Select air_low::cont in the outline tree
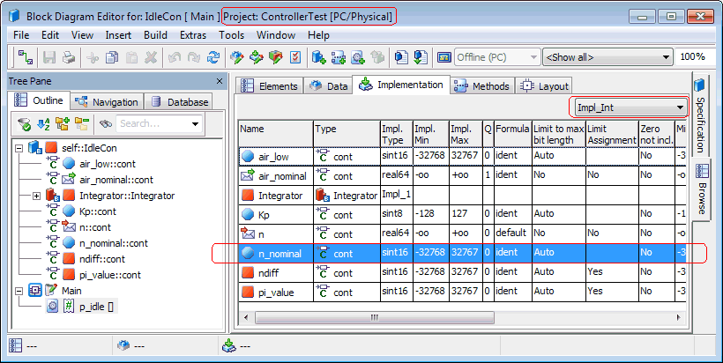Image resolution: width=723 pixels, height=363 pixels. click(107, 164)
